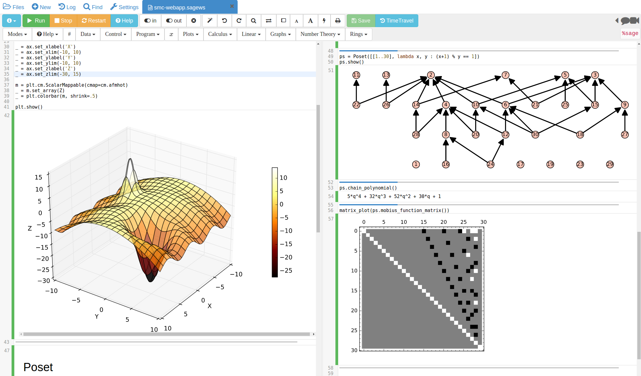Image resolution: width=641 pixels, height=376 pixels.
Task: Click the TimeTravel button
Action: pyautogui.click(x=396, y=21)
